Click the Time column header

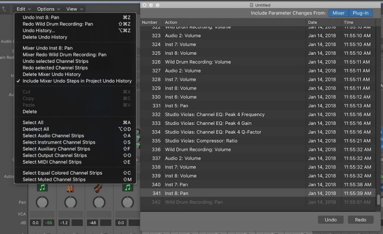(x=349, y=22)
